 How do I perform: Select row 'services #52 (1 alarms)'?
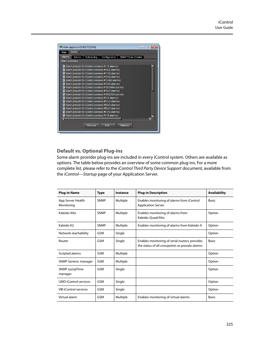tap(107, 105)
